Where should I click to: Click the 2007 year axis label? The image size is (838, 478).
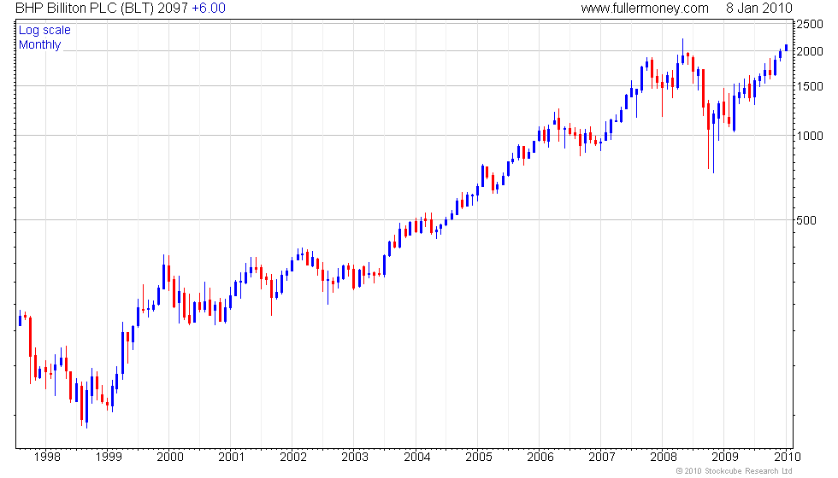[602, 457]
